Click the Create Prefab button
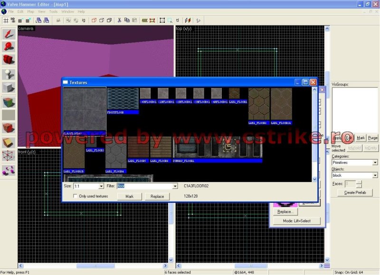Viewport: 380px width, 275px height. click(x=355, y=192)
